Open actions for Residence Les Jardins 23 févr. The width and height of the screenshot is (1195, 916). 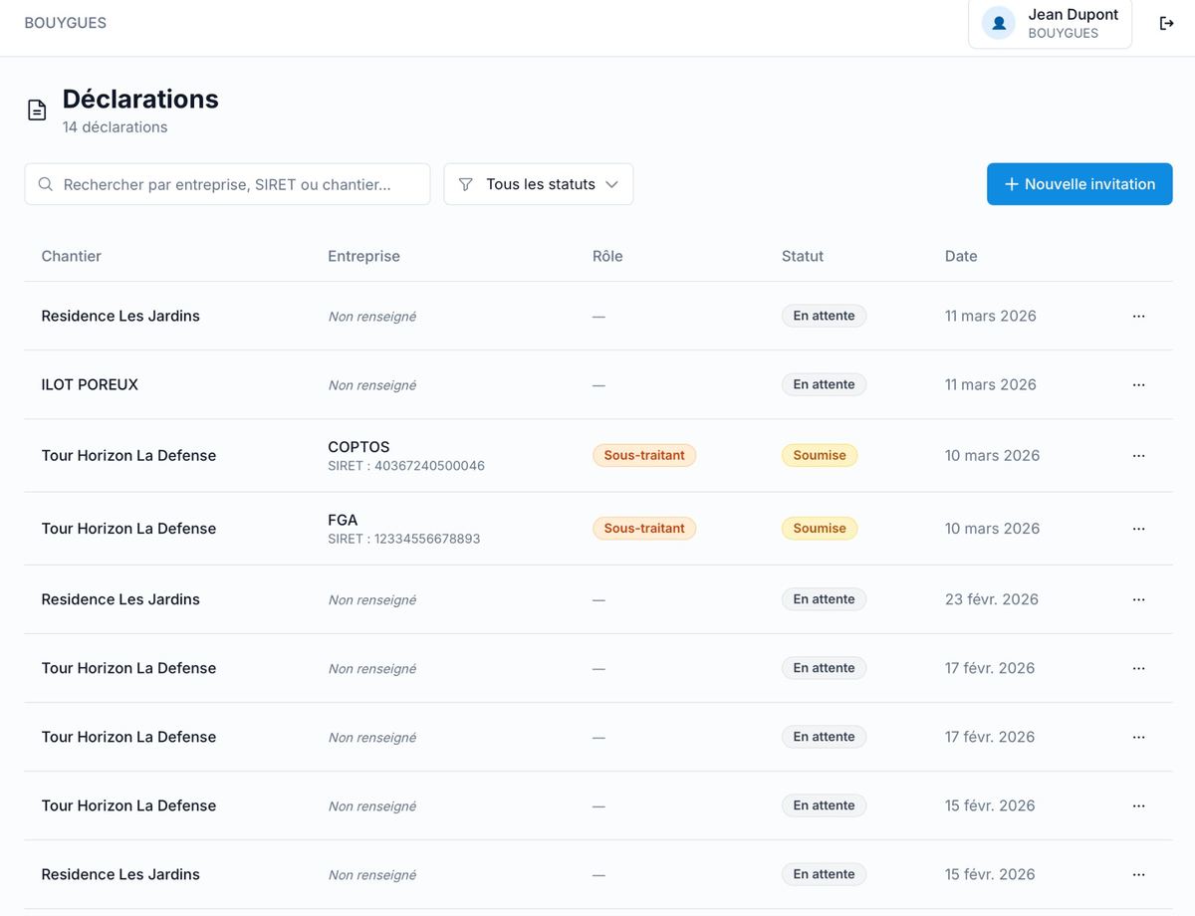[1138, 599]
